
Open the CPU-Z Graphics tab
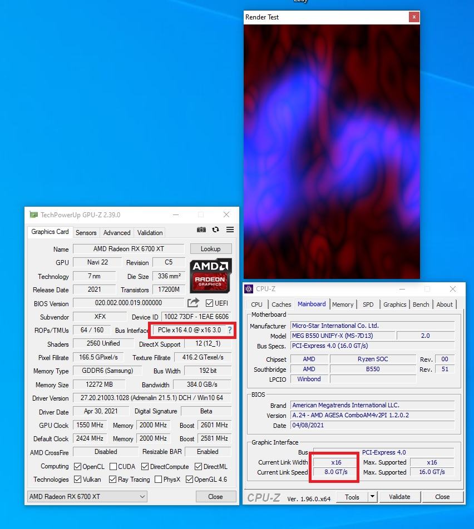[x=394, y=305]
